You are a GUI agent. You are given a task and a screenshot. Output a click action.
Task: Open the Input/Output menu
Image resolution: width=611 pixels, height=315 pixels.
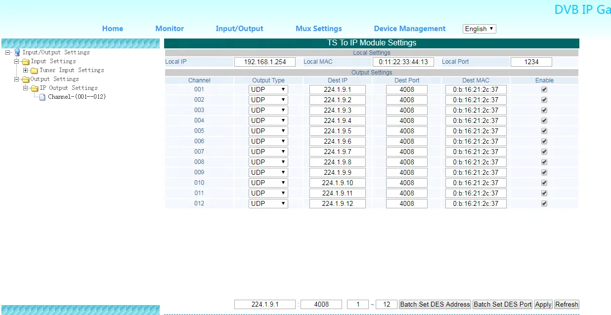click(x=239, y=29)
